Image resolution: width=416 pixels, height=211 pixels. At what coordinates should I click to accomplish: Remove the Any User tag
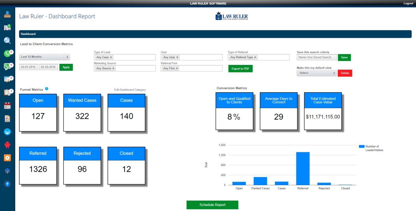pos(177,57)
